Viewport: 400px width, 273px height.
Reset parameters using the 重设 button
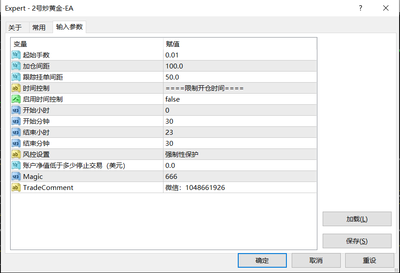coord(370,261)
